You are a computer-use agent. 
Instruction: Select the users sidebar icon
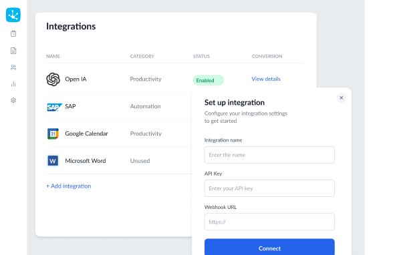pos(13,67)
